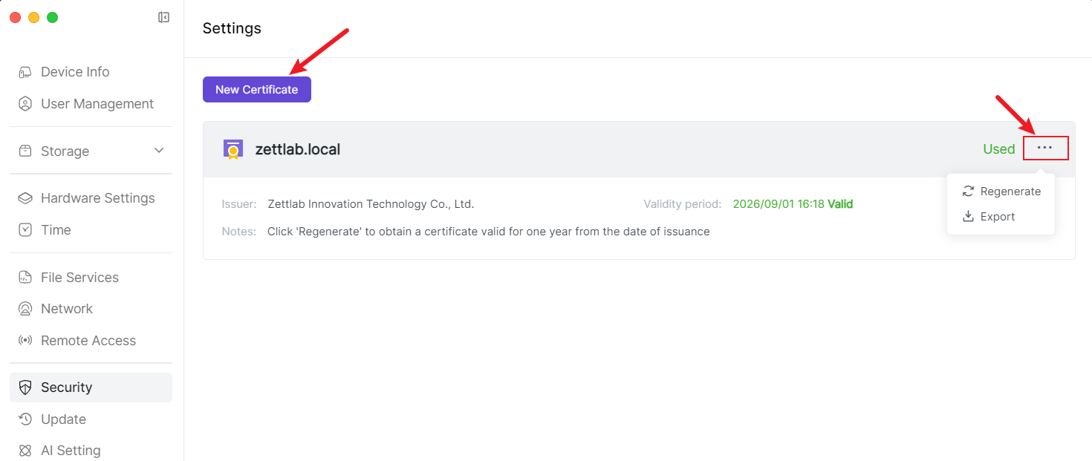Click the green macOS maximize button

pos(52,17)
